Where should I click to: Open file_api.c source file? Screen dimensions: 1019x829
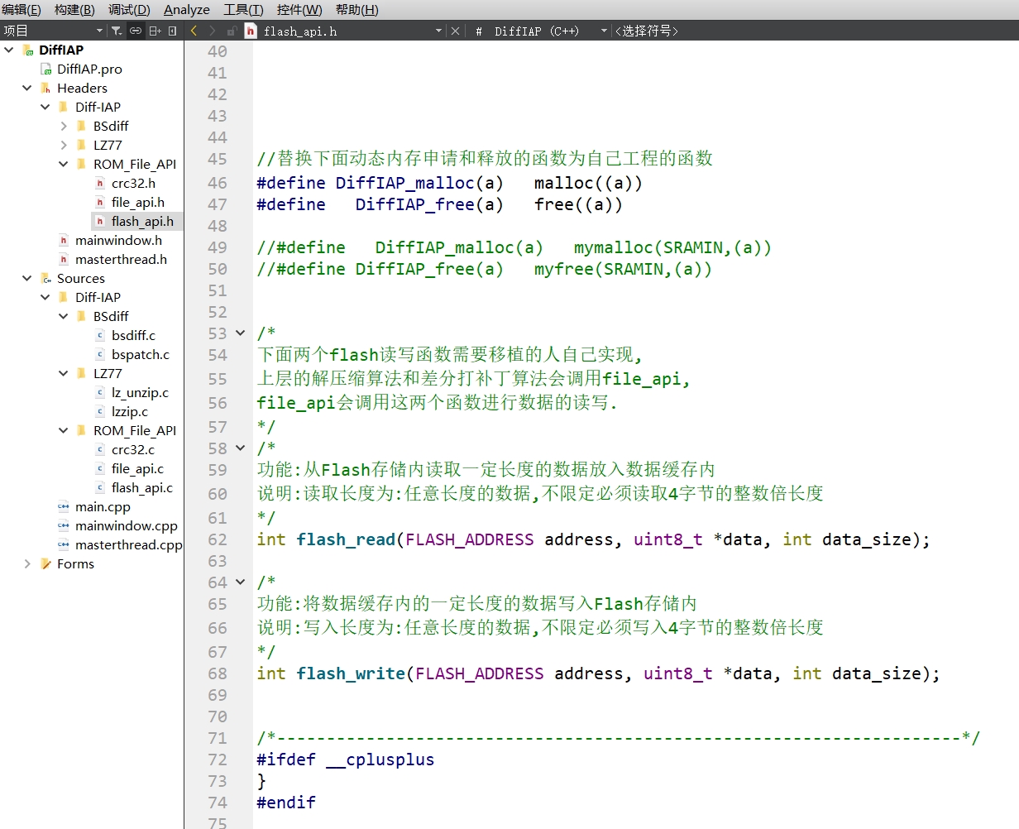(x=137, y=468)
